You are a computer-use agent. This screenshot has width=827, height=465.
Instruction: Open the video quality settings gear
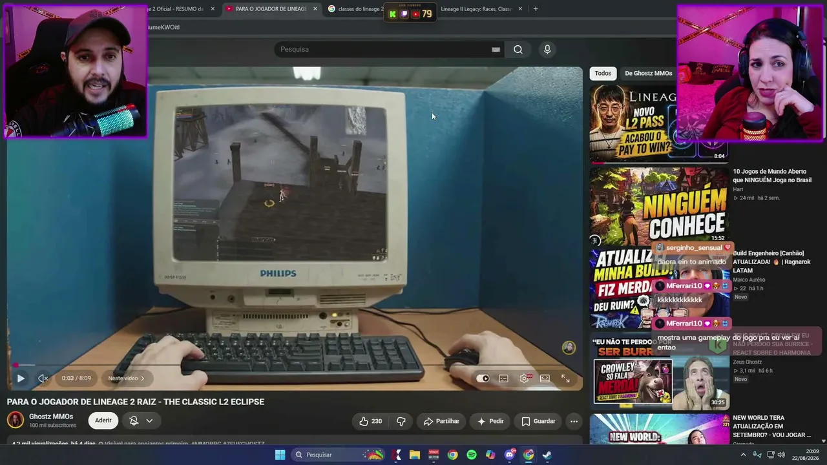(x=524, y=378)
